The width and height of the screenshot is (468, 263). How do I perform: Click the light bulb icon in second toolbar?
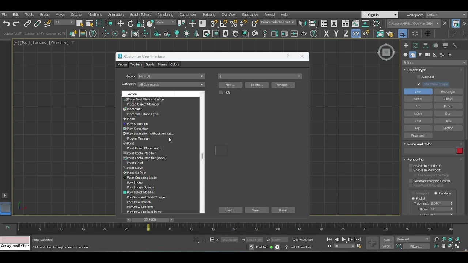tap(177, 34)
